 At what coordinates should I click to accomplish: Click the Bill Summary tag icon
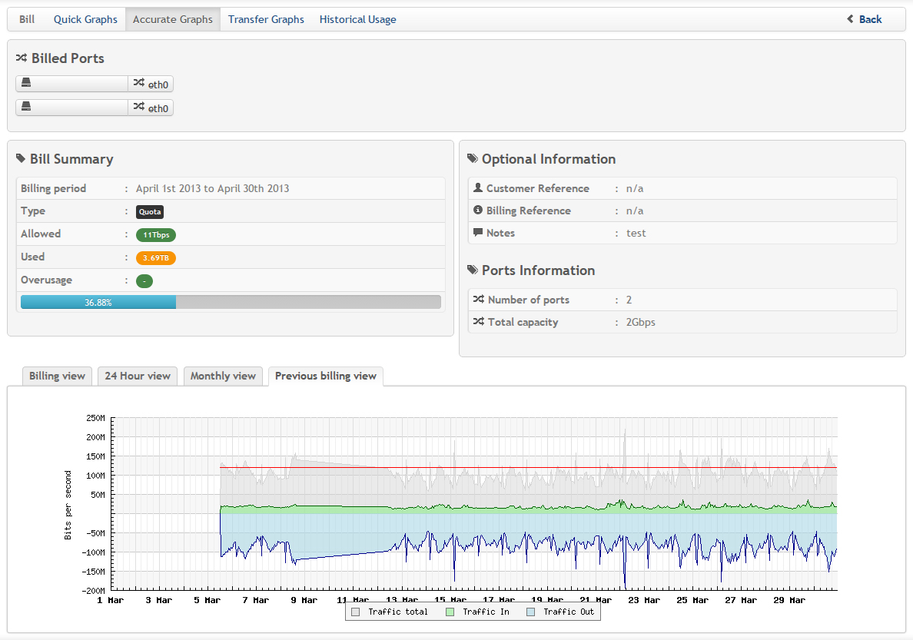click(21, 159)
